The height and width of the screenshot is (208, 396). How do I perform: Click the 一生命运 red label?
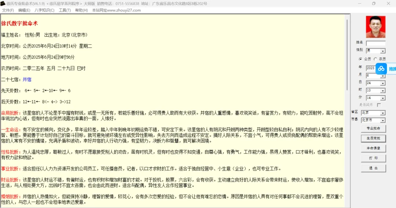11,129
